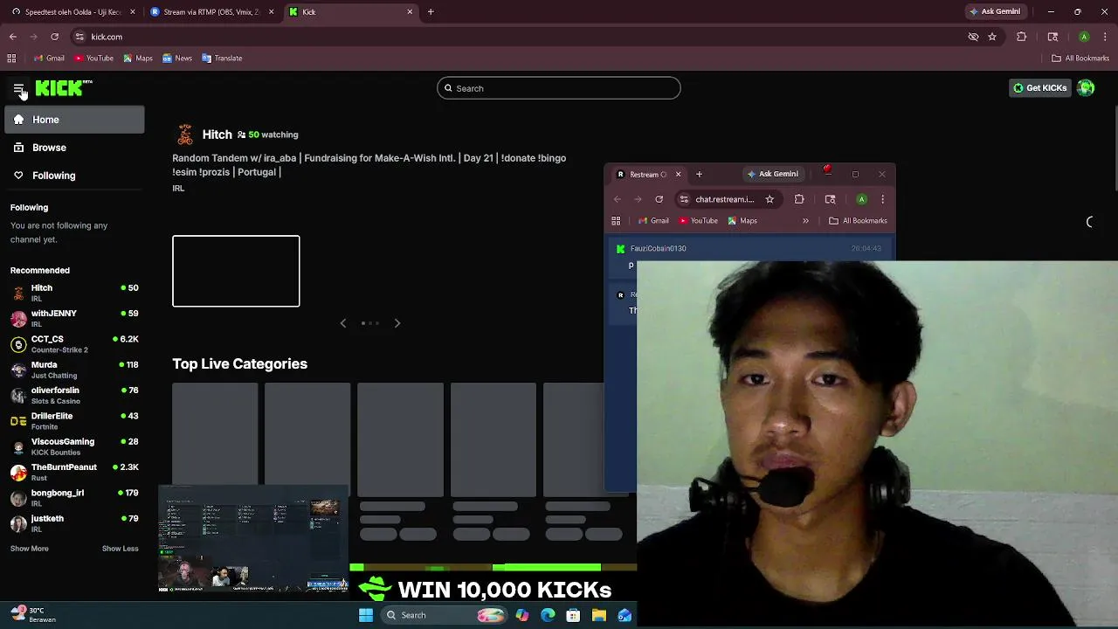
Task: Open recommended channel bongbong_irl
Action: pos(74,498)
